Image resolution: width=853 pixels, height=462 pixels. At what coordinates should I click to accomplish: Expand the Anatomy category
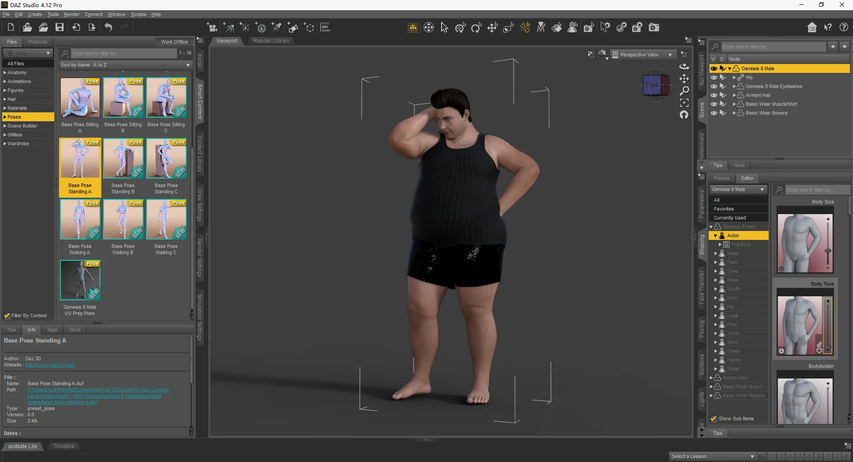(x=5, y=72)
